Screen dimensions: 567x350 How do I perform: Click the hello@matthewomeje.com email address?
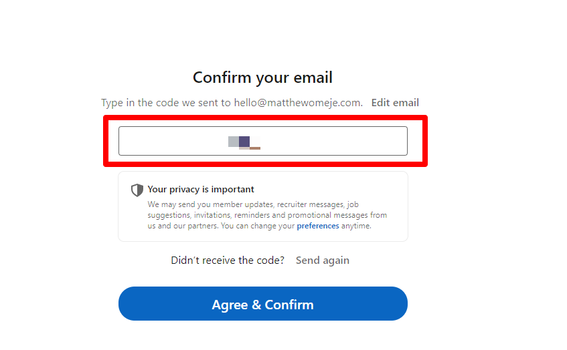pos(299,103)
